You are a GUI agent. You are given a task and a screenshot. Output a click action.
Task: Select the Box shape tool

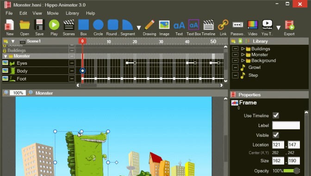pyautogui.click(x=83, y=25)
